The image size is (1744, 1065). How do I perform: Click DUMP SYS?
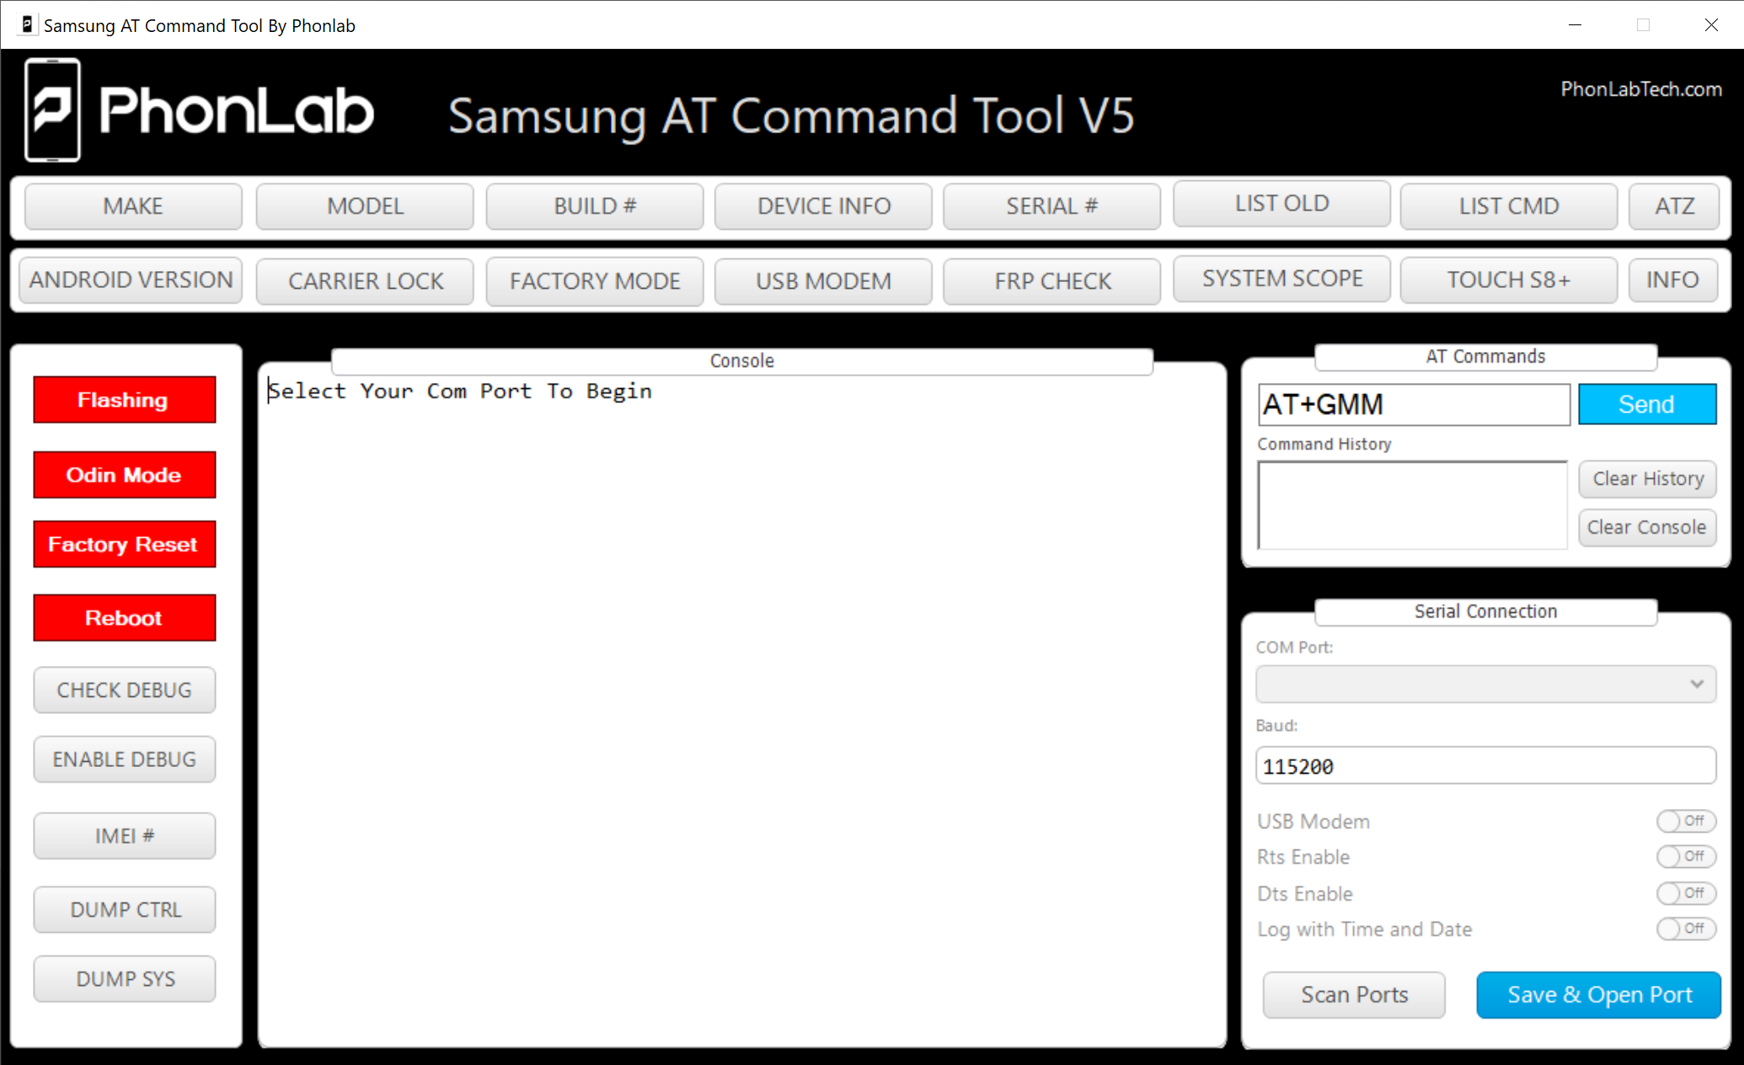coord(124,979)
